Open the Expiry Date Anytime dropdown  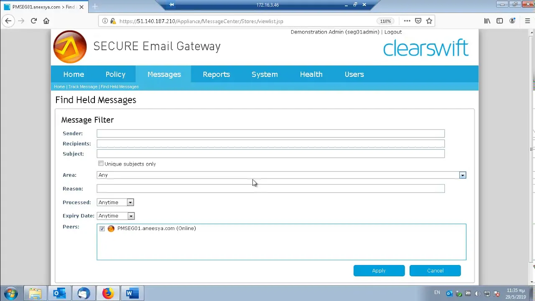tap(115, 216)
